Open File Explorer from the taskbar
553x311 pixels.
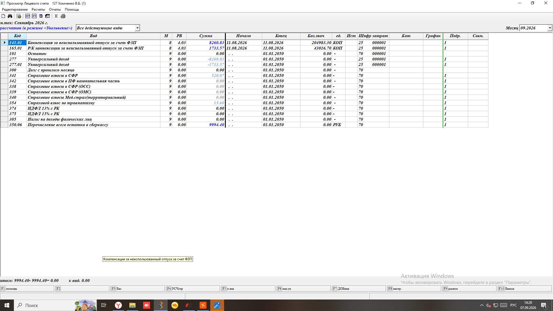132,305
